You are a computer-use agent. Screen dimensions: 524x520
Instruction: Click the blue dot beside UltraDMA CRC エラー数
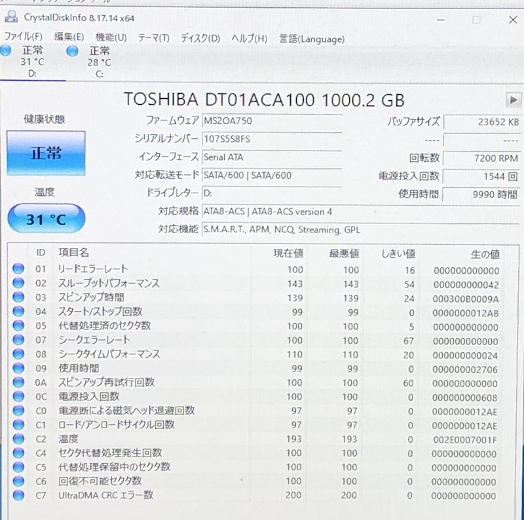(18, 496)
